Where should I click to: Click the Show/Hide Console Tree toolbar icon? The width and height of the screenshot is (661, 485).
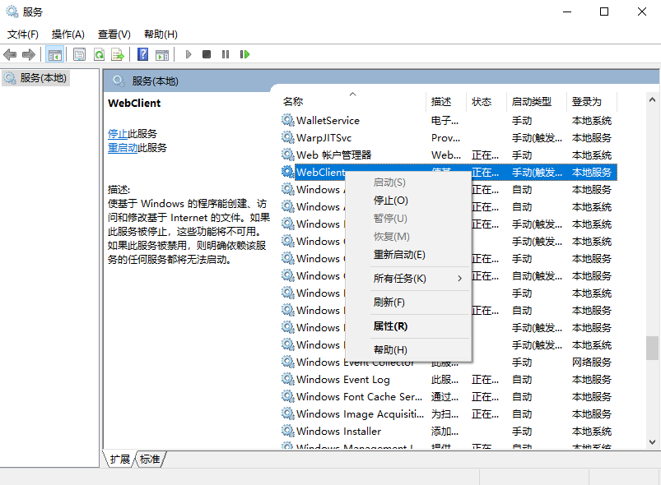(x=55, y=54)
